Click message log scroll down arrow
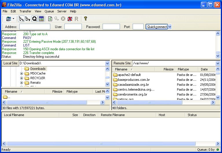This screenshot has width=222, height=153. (x=218, y=56)
